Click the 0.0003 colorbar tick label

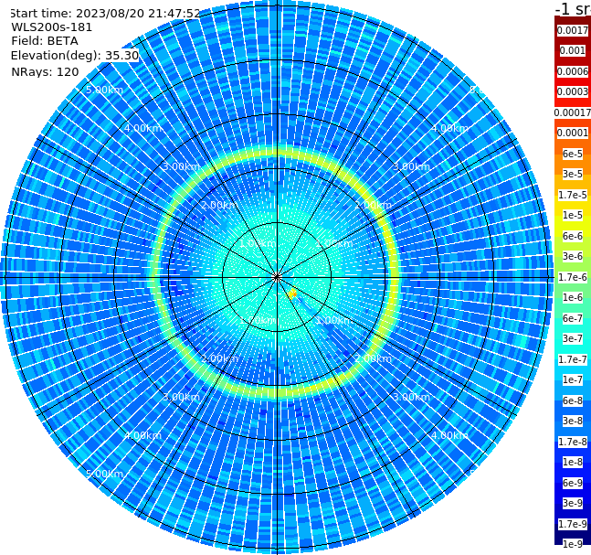[x=573, y=91]
